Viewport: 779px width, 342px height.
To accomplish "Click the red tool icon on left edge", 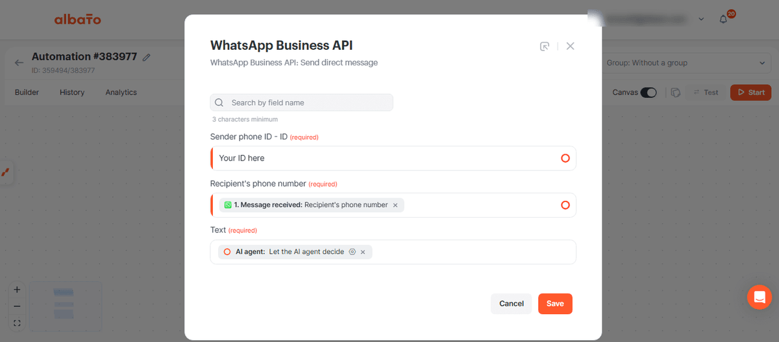I will click(6, 172).
